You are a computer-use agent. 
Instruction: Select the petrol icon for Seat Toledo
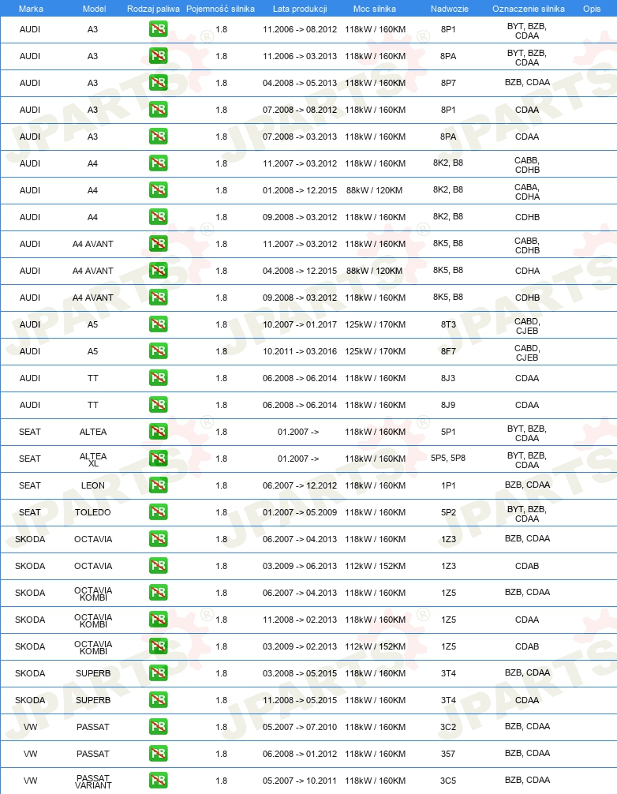tap(159, 512)
